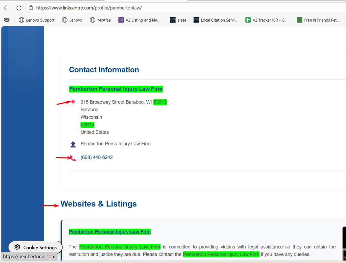Image resolution: width=346 pixels, height=263 pixels.
Task: Click firm name under Contact Information
Action: tap(116, 89)
